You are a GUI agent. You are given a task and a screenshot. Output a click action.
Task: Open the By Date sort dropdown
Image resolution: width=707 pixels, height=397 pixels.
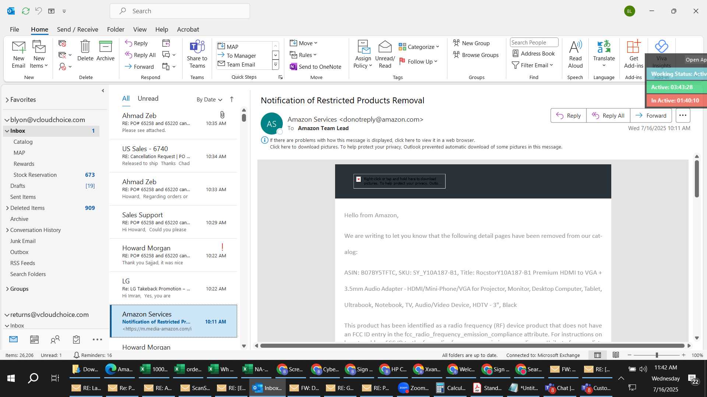[x=210, y=99]
